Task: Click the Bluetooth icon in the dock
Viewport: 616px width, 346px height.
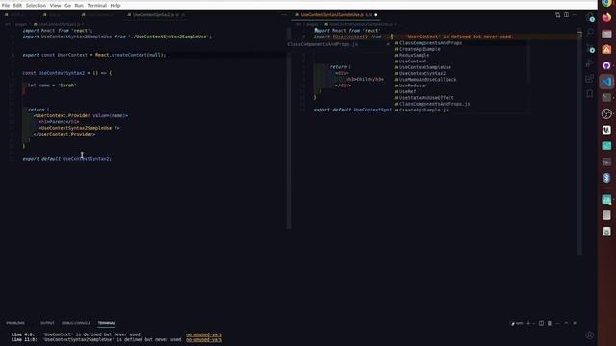Action: 606,178
